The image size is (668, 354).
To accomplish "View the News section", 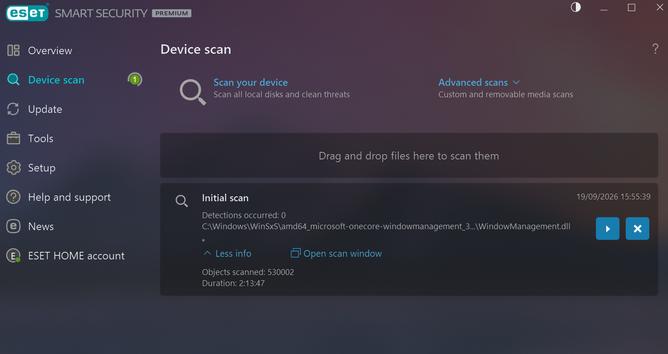I will [x=41, y=227].
